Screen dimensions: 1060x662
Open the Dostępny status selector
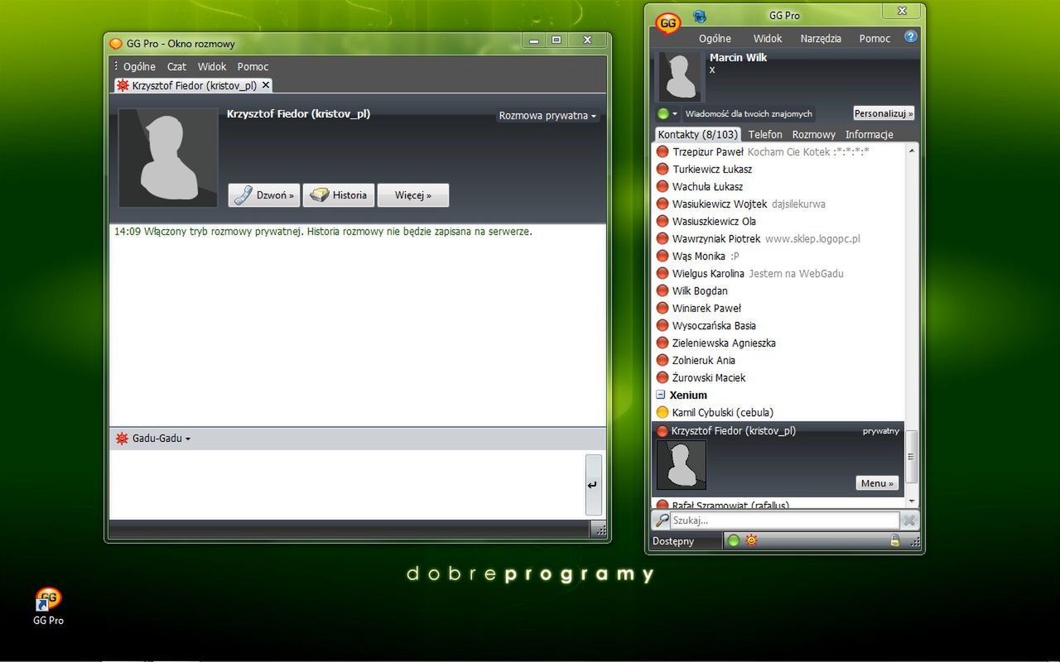tap(687, 541)
